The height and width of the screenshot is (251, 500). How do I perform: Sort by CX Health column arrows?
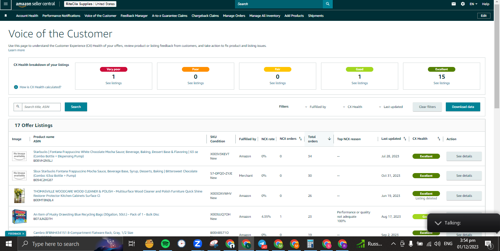point(439,139)
